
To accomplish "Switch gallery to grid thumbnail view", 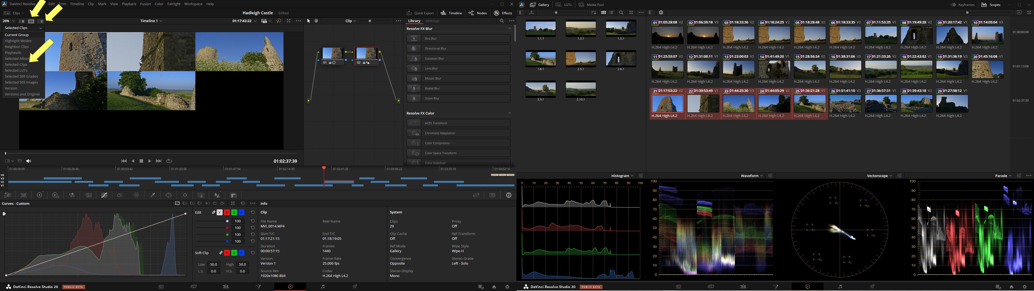I will 603,12.
